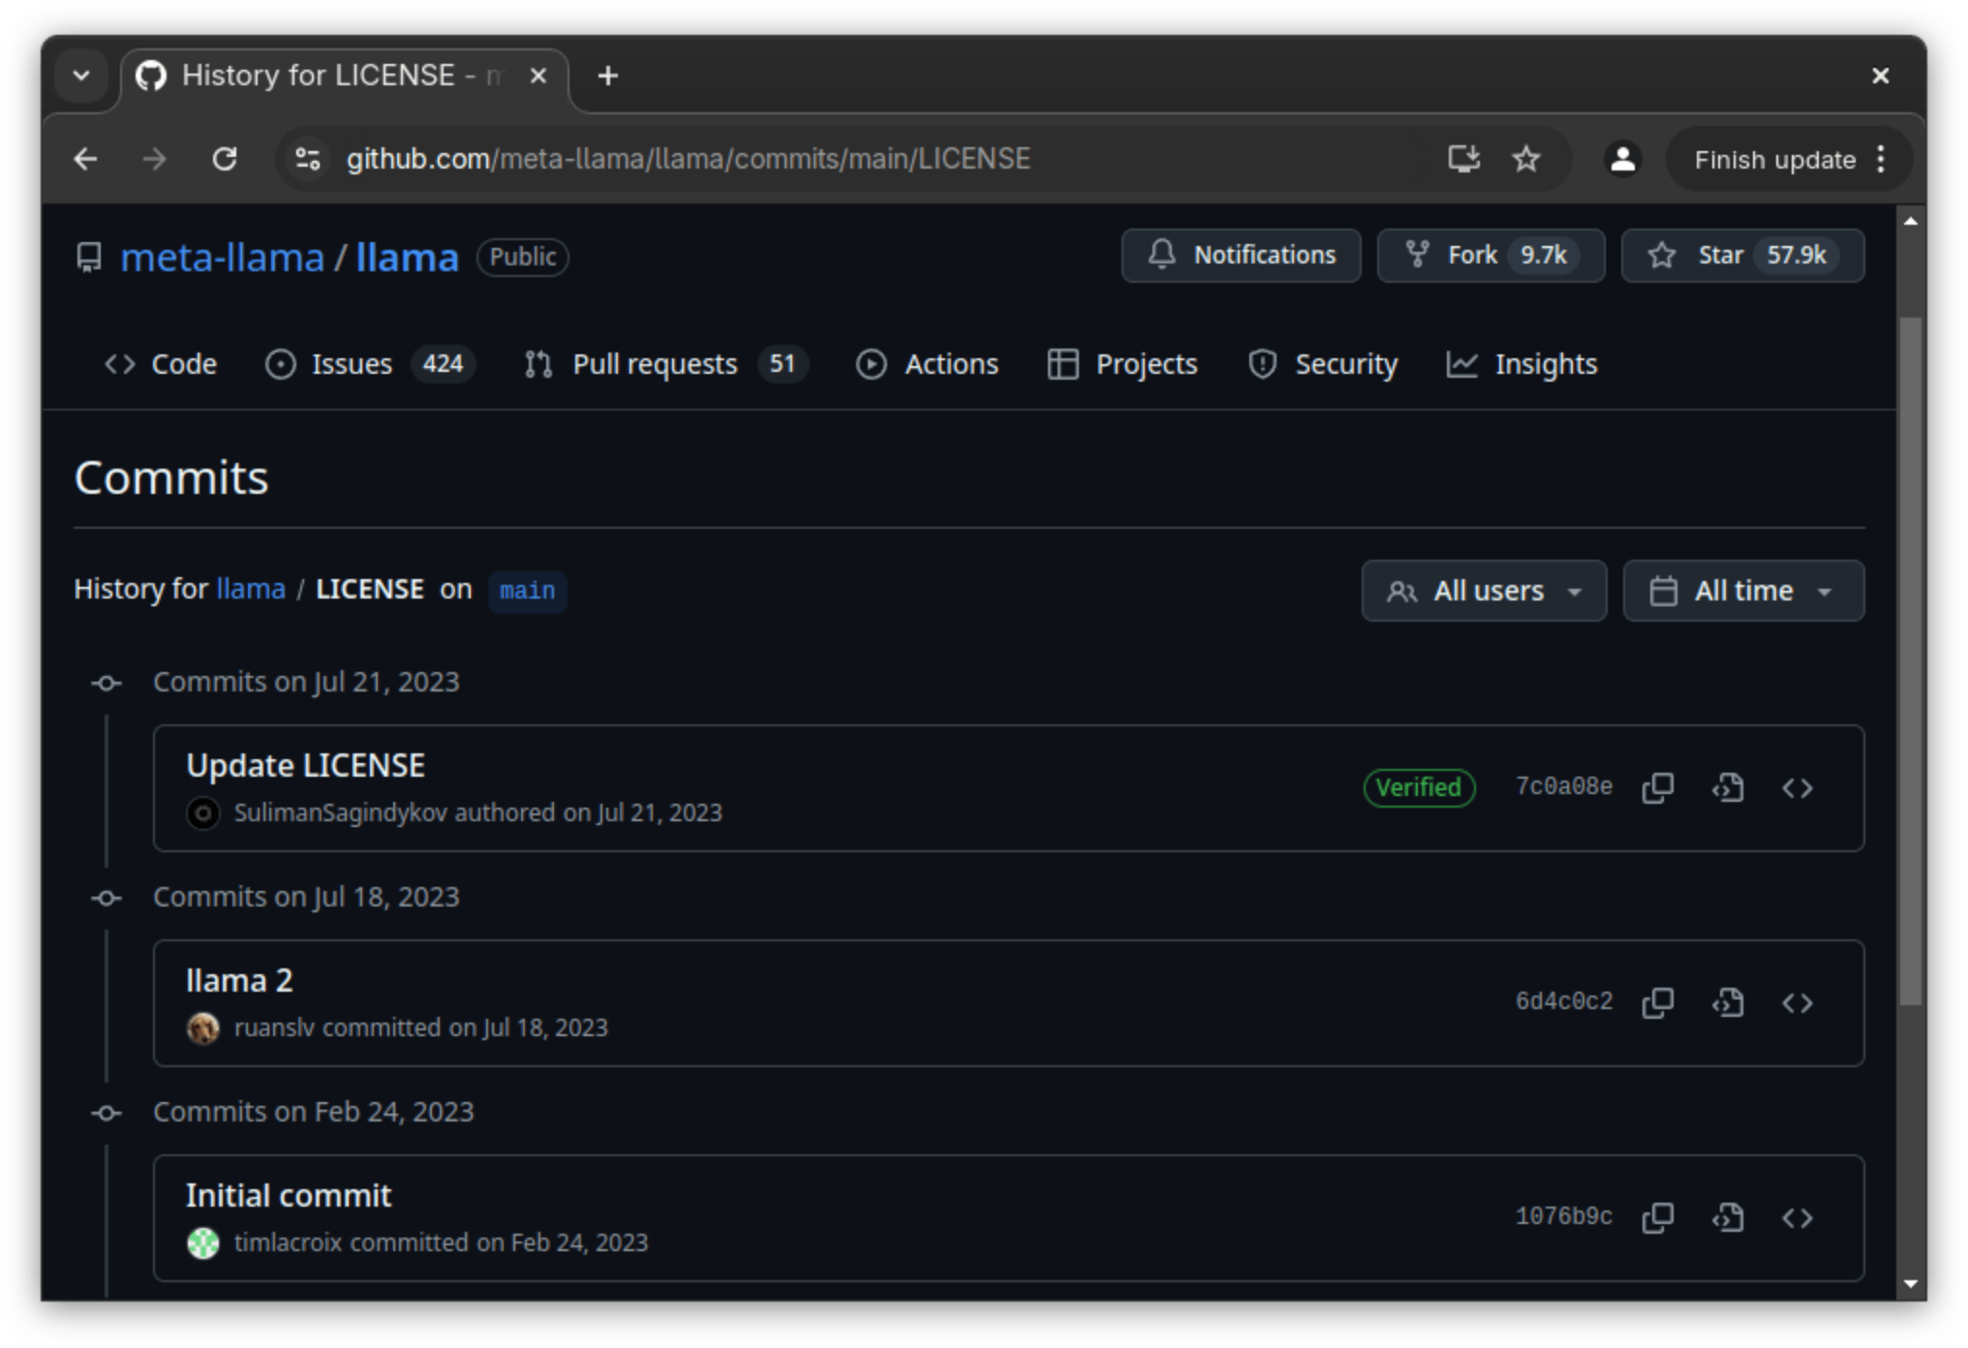Open the Projects tab
1968x1348 pixels.
pyautogui.click(x=1123, y=364)
